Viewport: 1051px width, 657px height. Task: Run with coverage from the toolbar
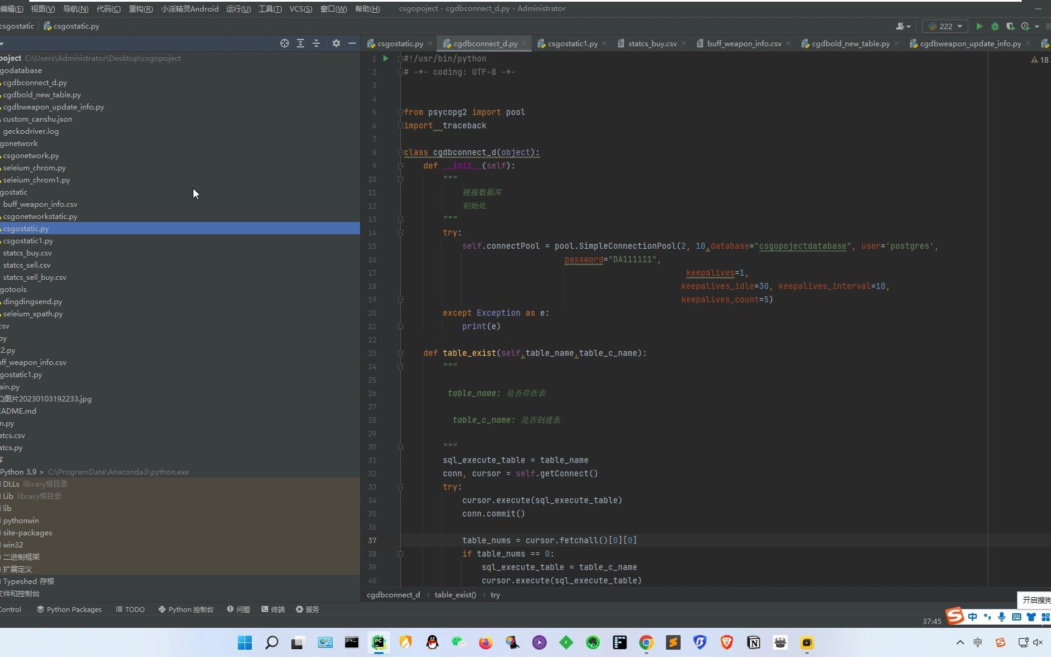click(x=1010, y=26)
